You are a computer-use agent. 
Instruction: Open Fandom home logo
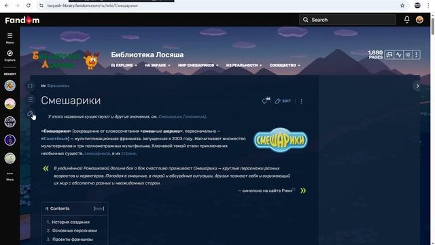[x=22, y=20]
